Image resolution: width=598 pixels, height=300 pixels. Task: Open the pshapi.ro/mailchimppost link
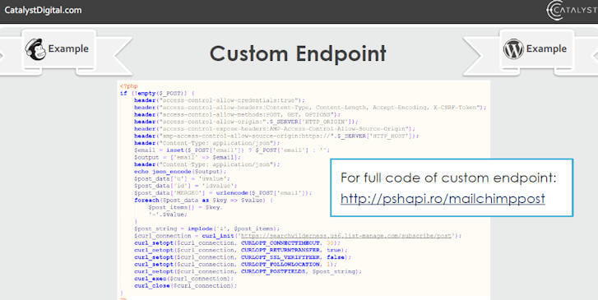[x=443, y=198]
